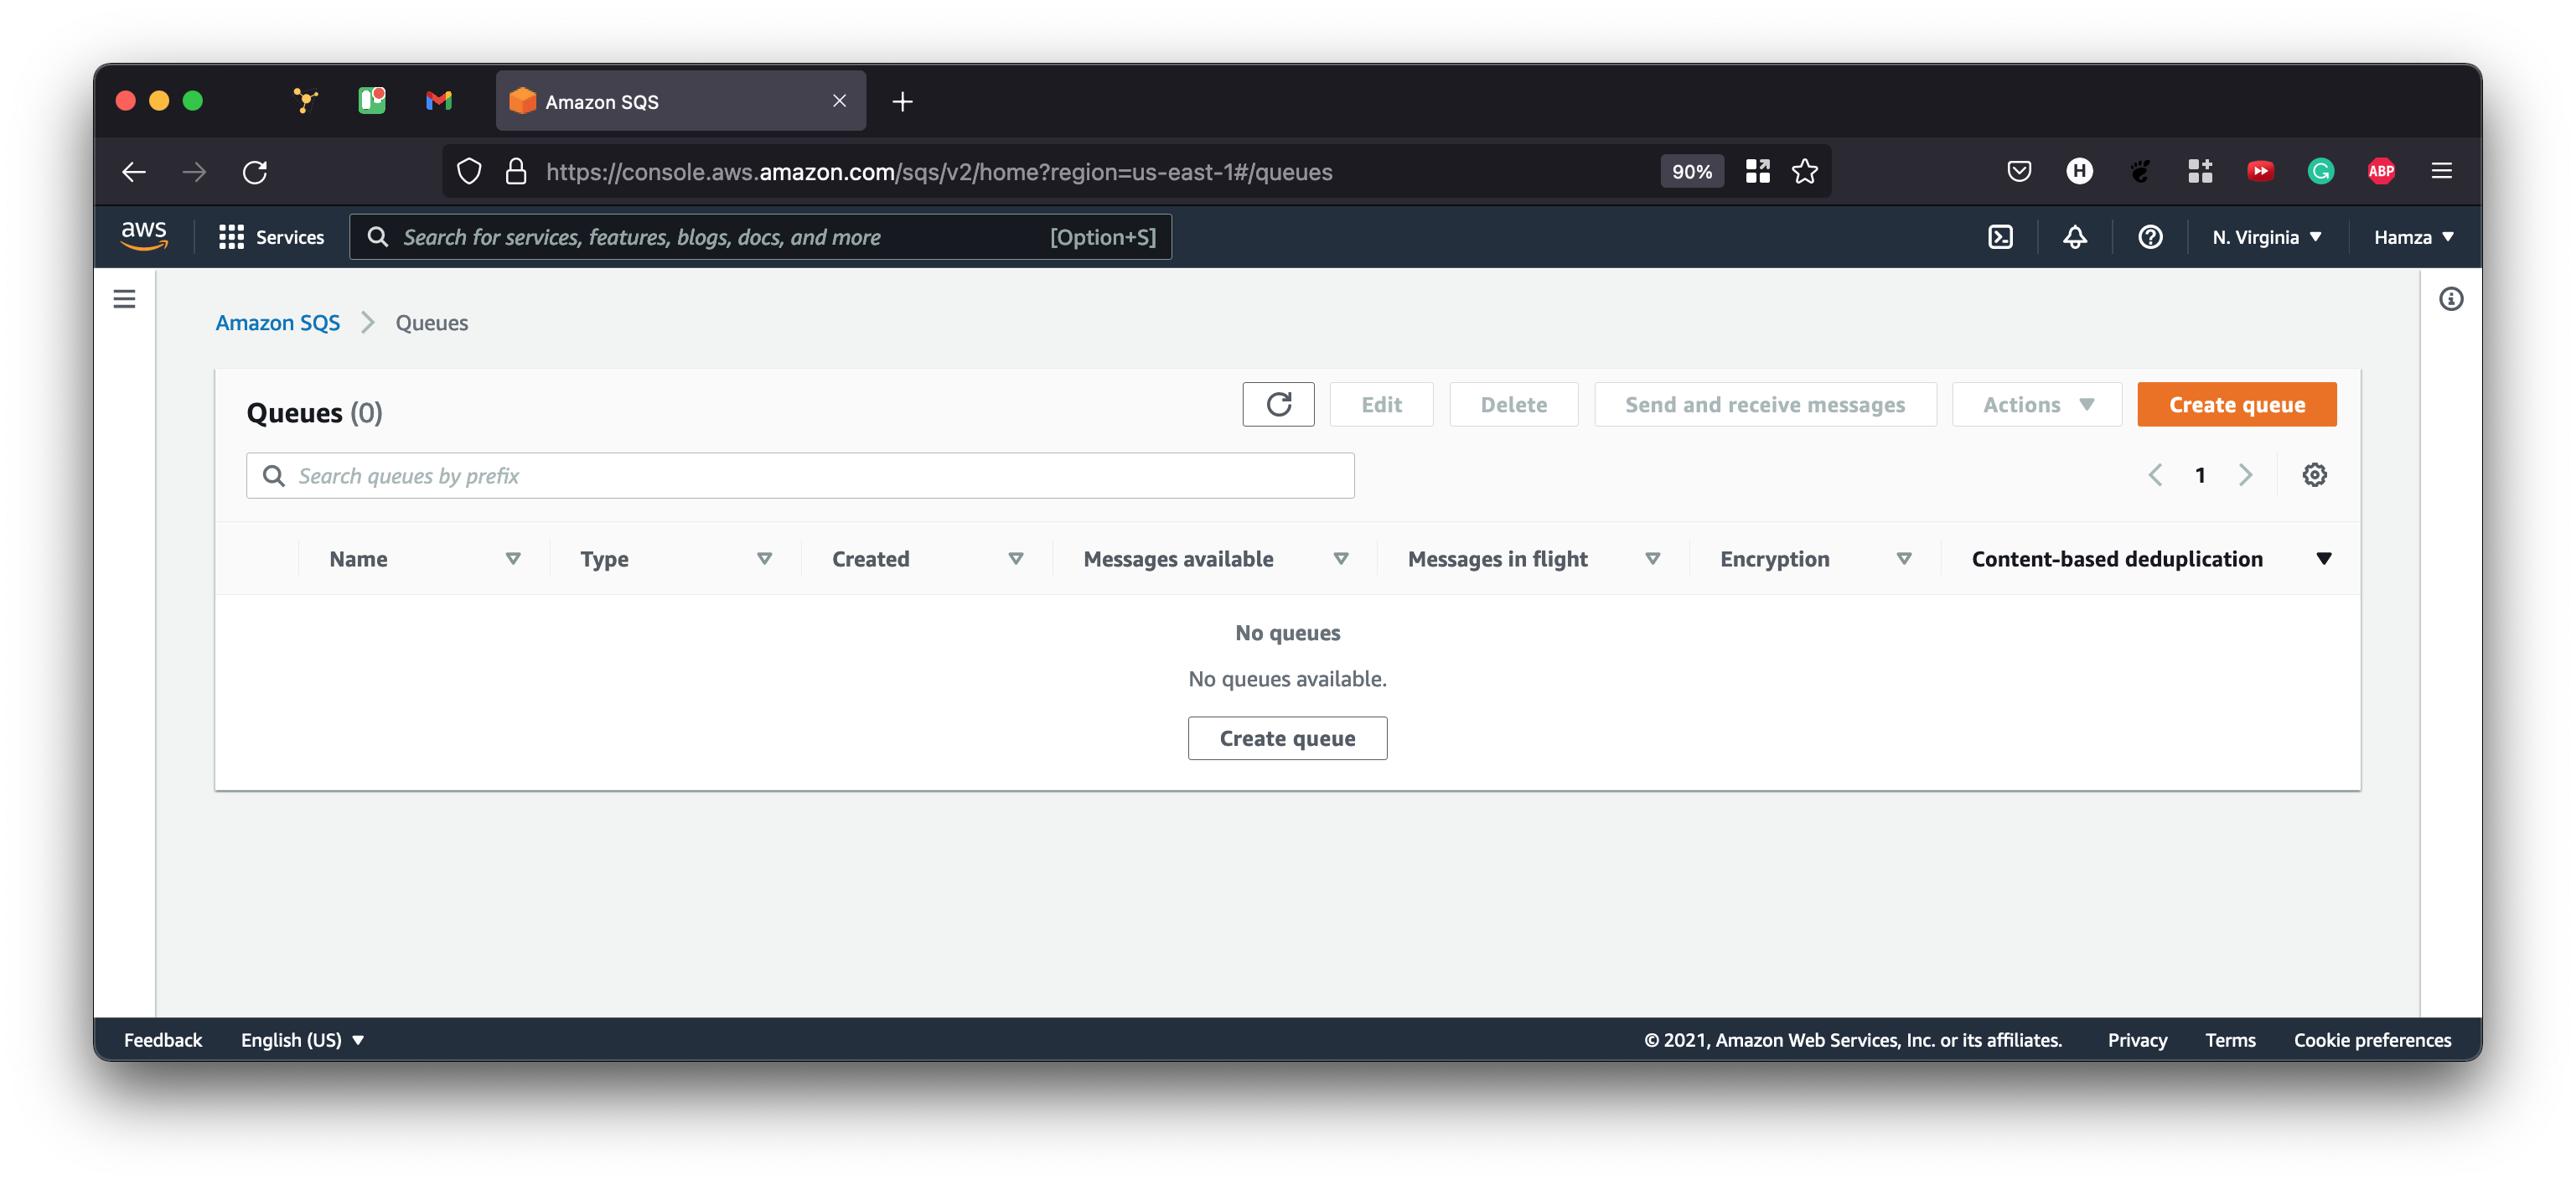Bookmark this page with the star icon
The image size is (2576, 1185).
click(1804, 172)
